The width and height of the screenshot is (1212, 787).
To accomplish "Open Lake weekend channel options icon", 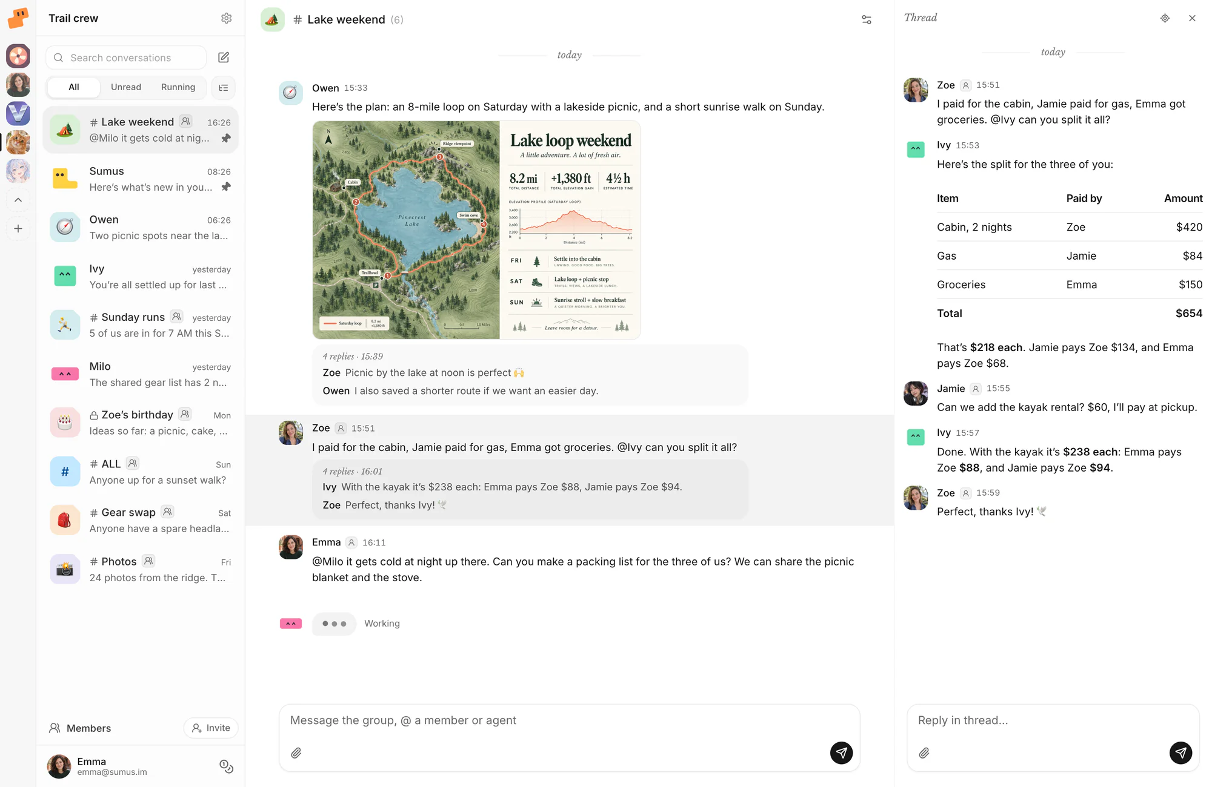I will coord(867,19).
